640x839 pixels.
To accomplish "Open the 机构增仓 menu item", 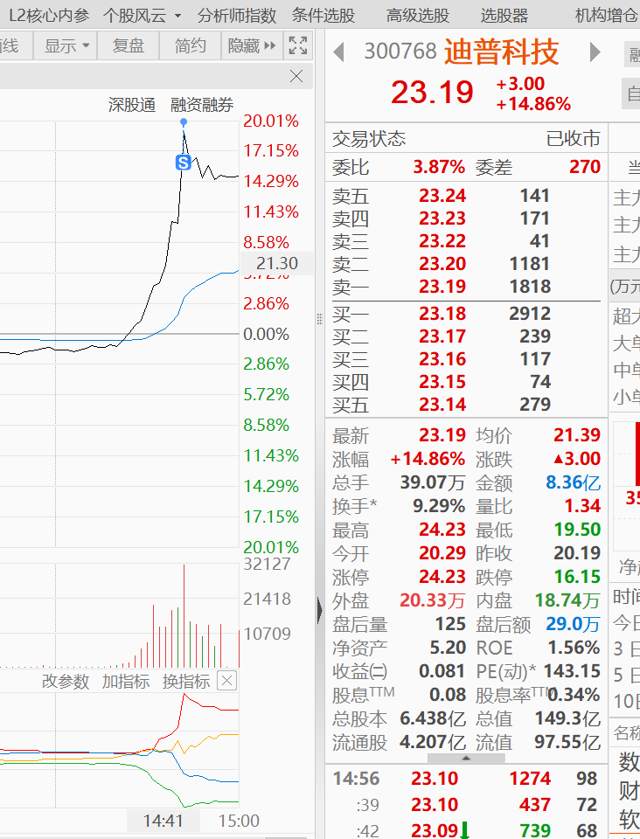I will [x=607, y=15].
